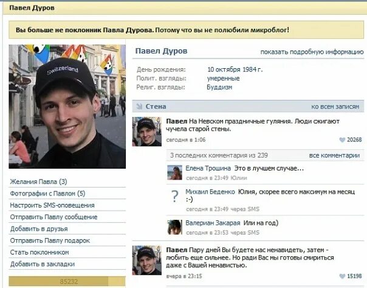This screenshot has height=288, width=367.
Task: Click Стать поклонником
Action: [39, 252]
